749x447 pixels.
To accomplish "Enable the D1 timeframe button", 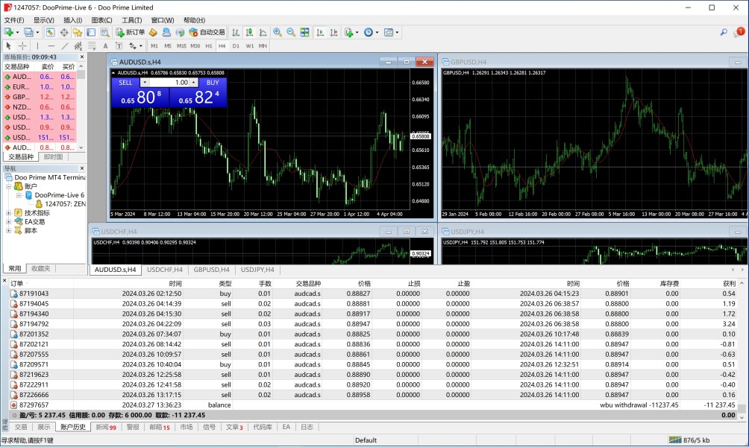I will click(x=236, y=45).
